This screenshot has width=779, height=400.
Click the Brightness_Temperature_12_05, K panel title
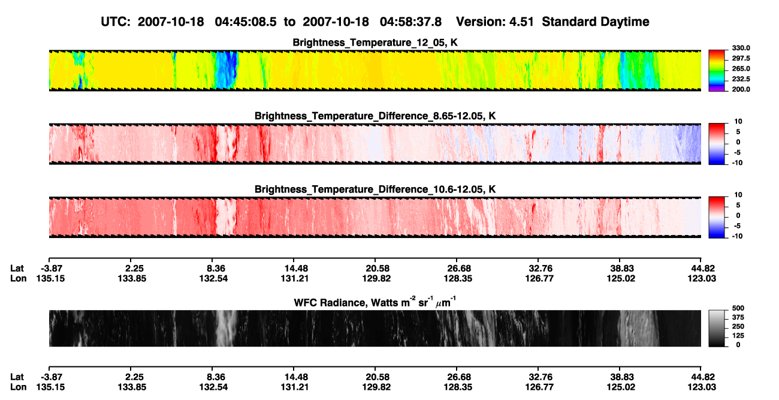(x=375, y=43)
